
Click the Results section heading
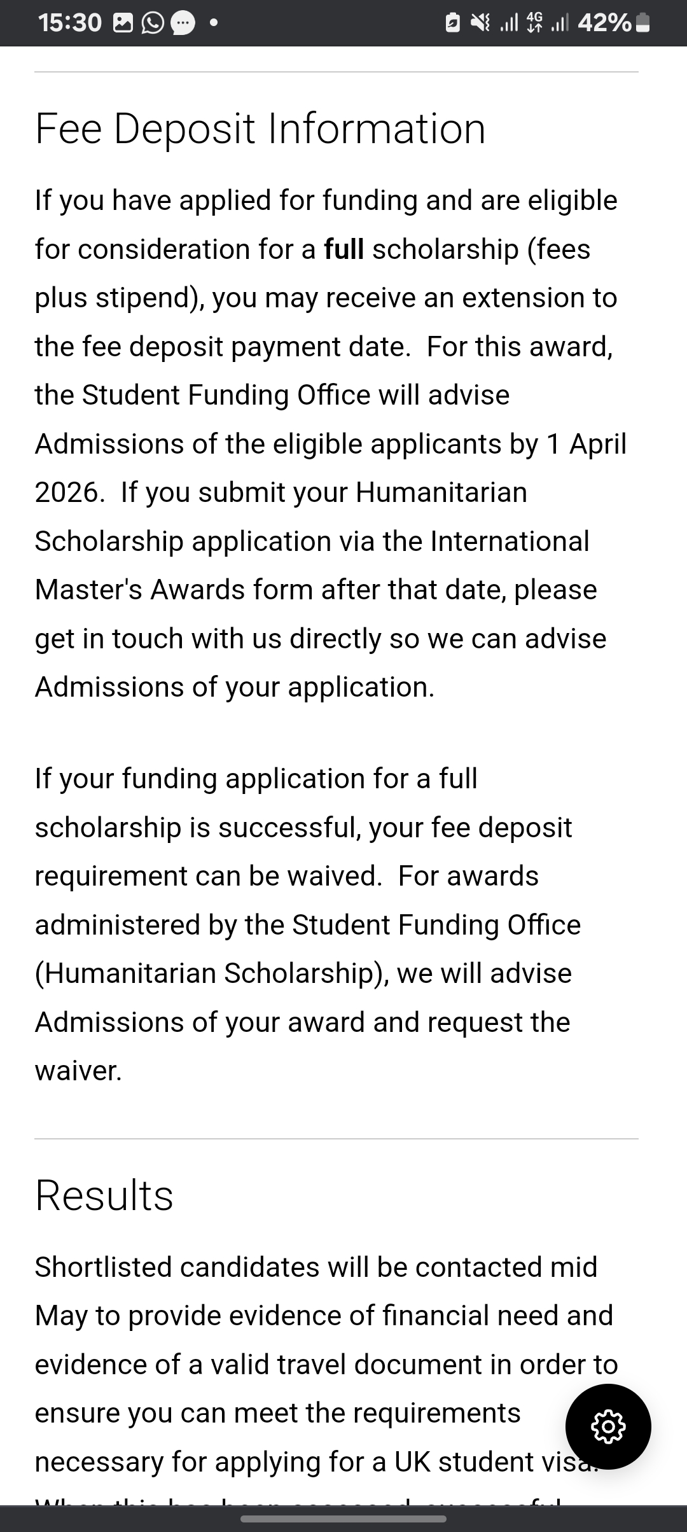tap(104, 1195)
